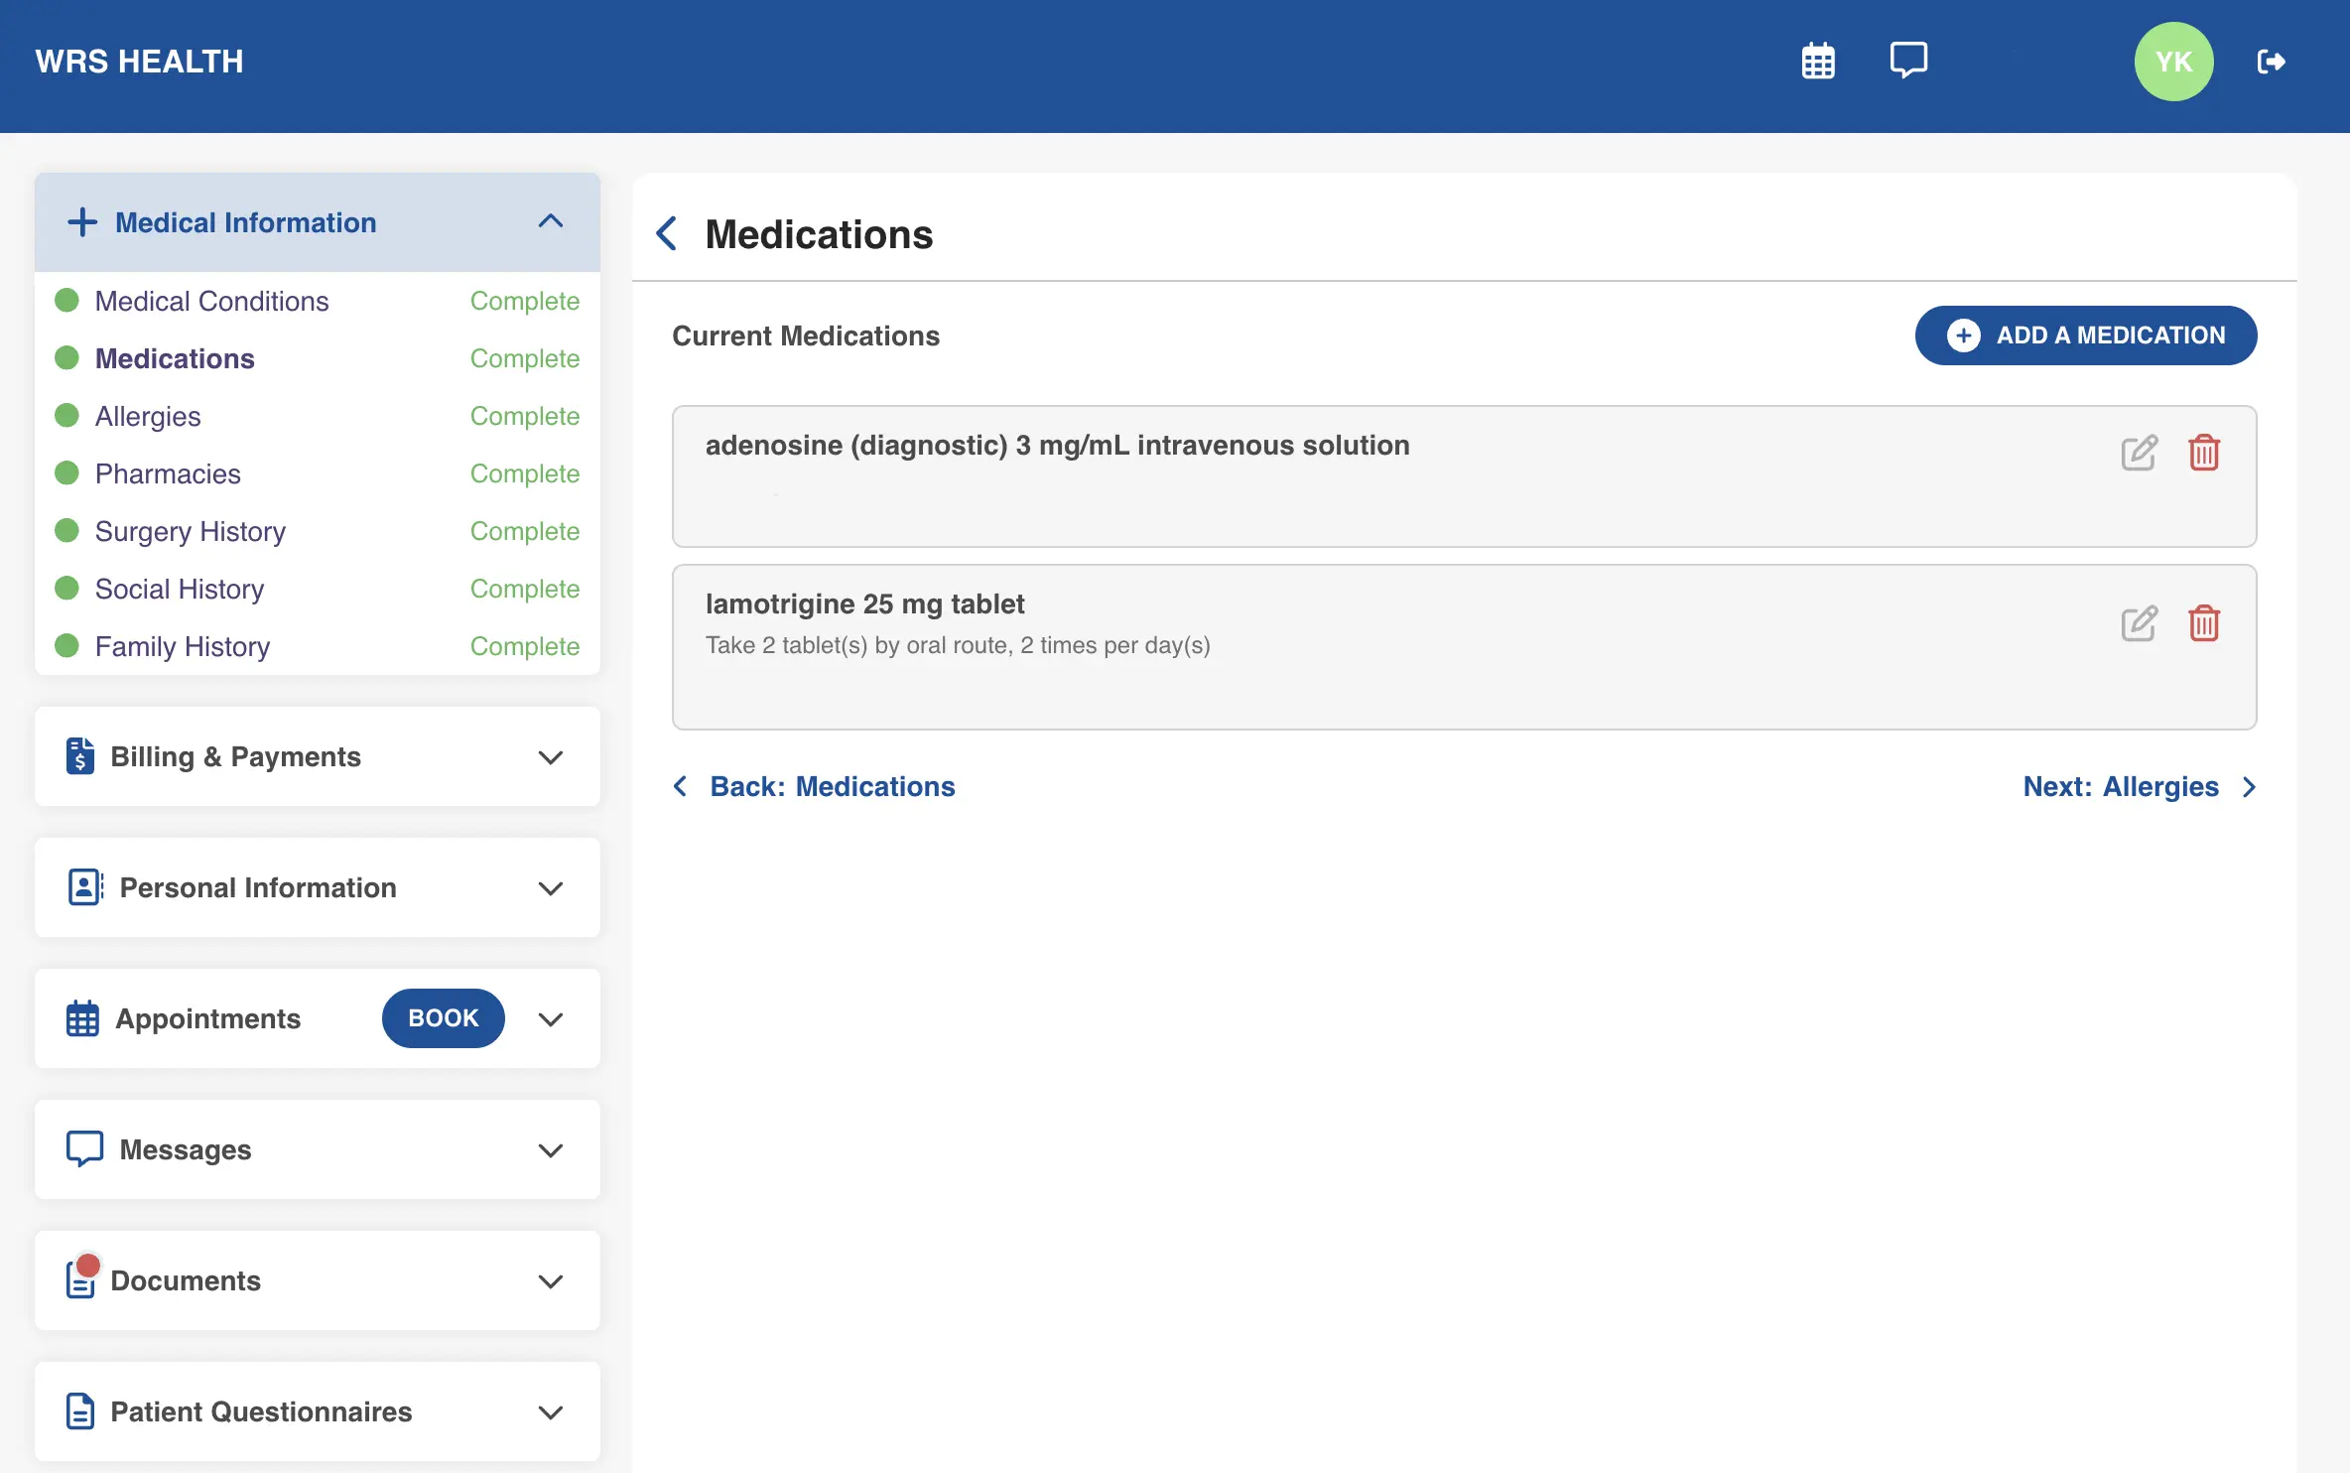
Task: Go to Next: Allergies link
Action: tap(2140, 786)
